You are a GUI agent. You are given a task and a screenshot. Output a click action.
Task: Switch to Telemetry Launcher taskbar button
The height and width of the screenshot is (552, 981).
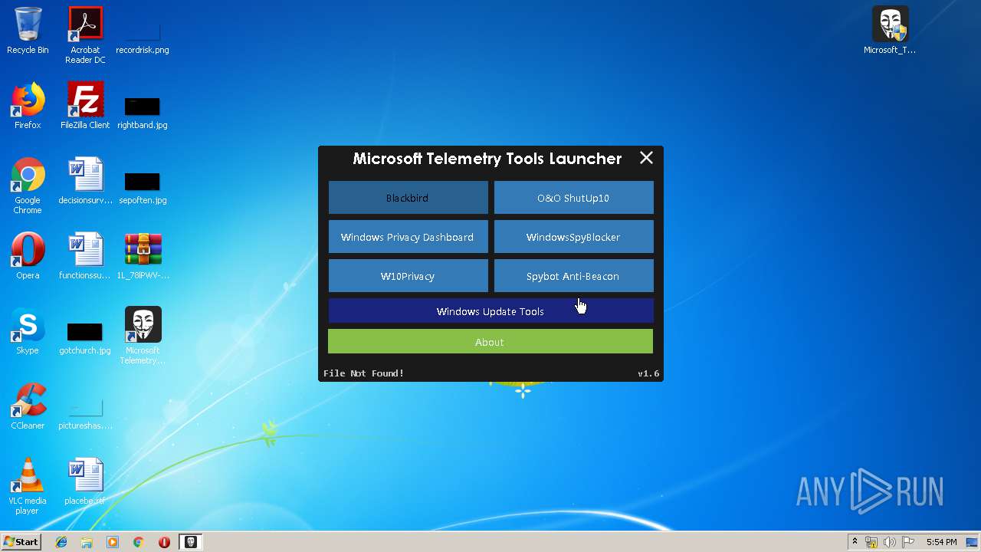click(x=190, y=542)
